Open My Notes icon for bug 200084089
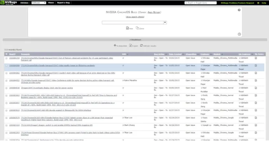 click(x=256, y=65)
